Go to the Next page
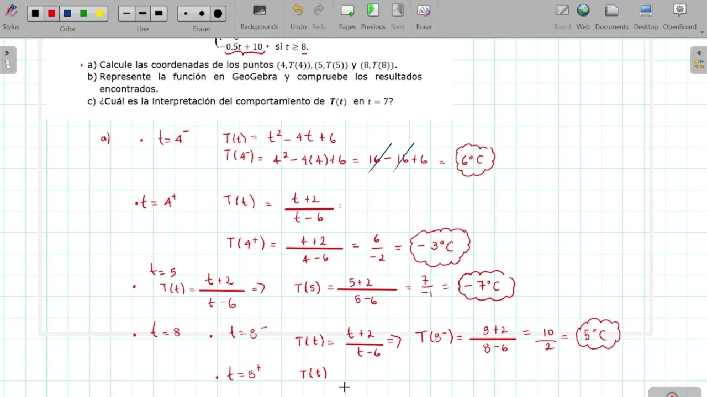Screen dimensions: 707x397 [398, 17]
